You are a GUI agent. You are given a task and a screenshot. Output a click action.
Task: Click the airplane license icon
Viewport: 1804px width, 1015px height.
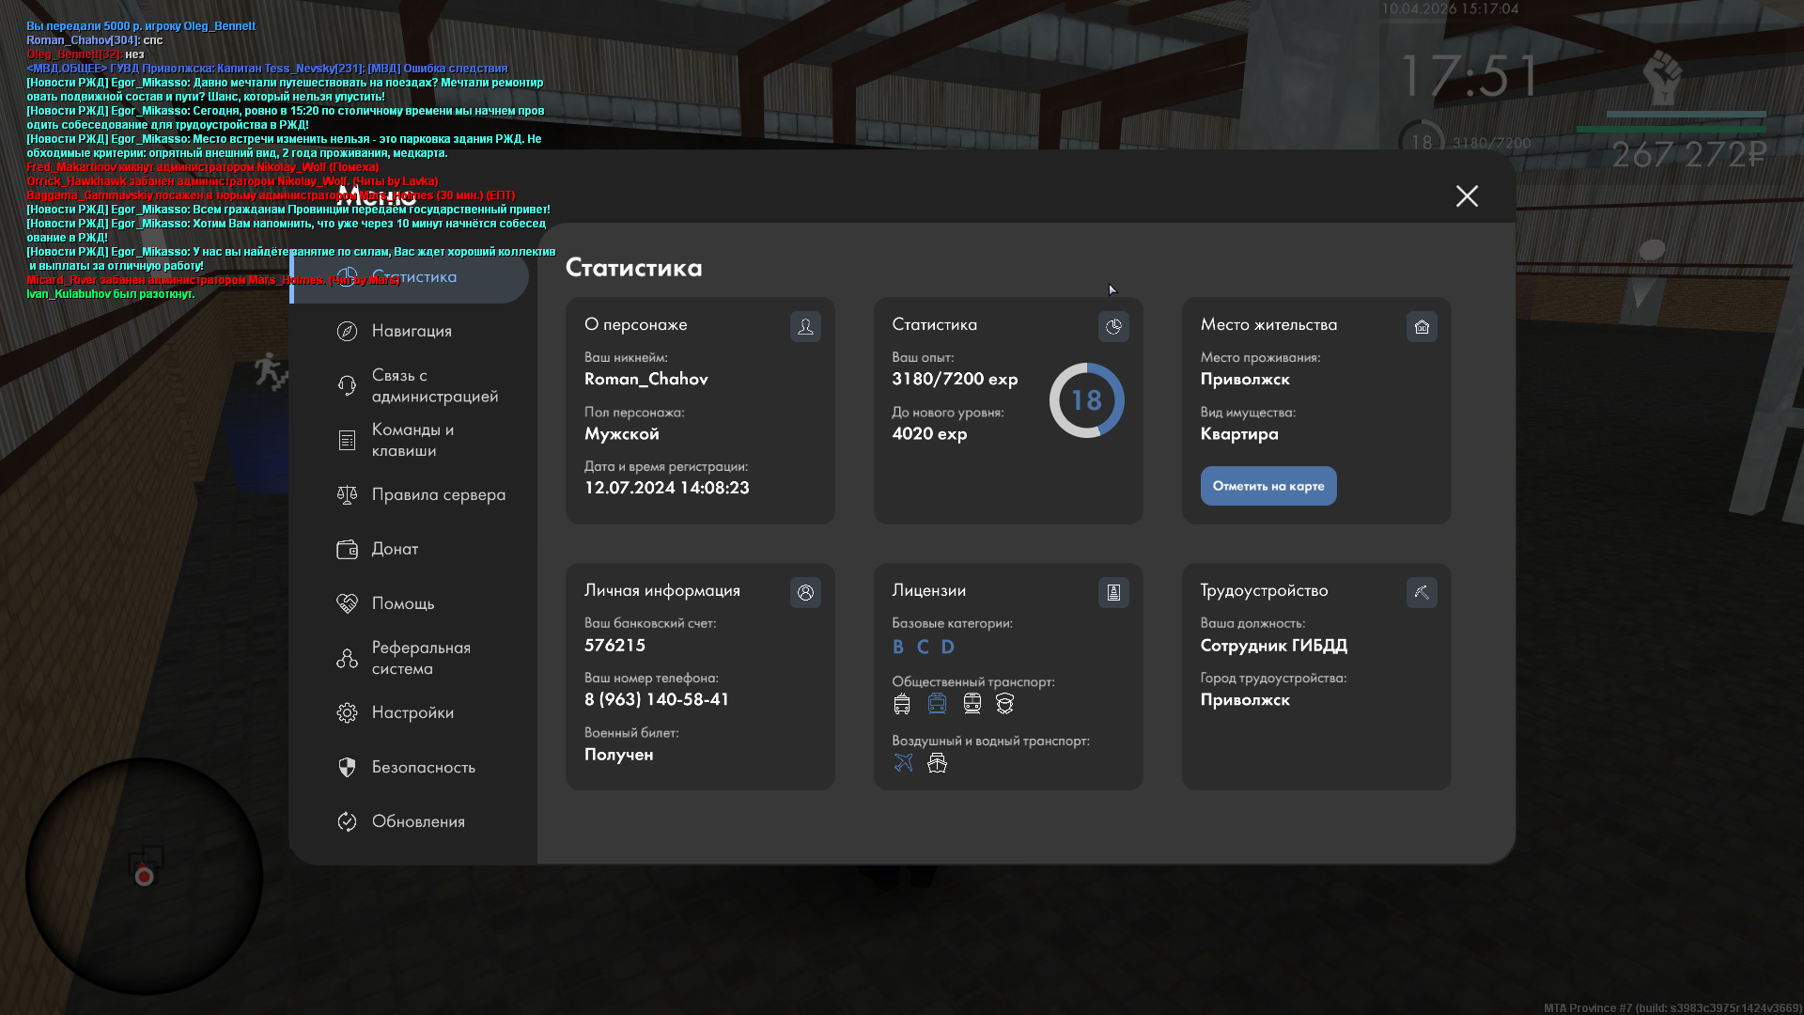903,762
